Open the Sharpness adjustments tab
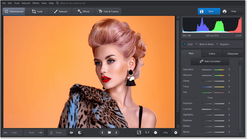 click(x=233, y=54)
